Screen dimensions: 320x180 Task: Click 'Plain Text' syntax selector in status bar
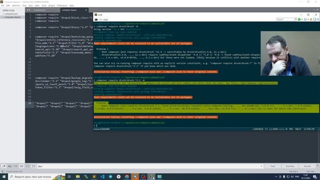click(310, 171)
